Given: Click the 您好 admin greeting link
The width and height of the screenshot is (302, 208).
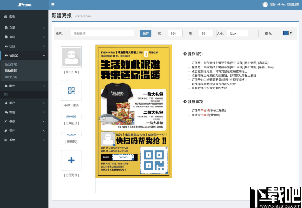Looking at the screenshot, I should point(284,5).
